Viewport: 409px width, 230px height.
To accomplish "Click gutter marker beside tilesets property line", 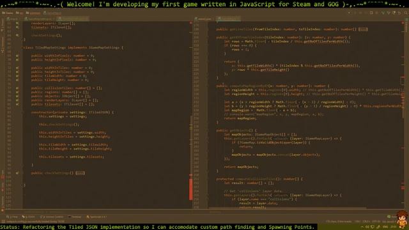I will pos(17,104).
